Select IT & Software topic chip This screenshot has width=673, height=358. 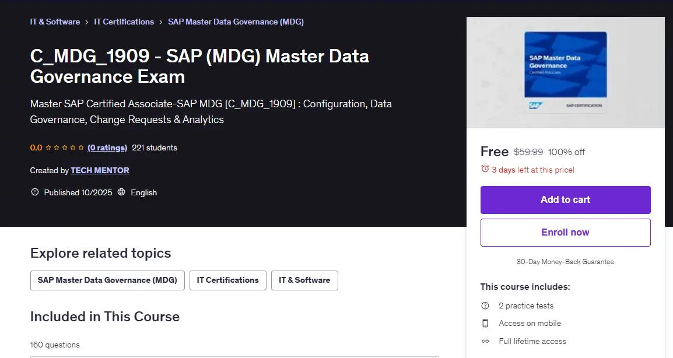[x=305, y=280]
